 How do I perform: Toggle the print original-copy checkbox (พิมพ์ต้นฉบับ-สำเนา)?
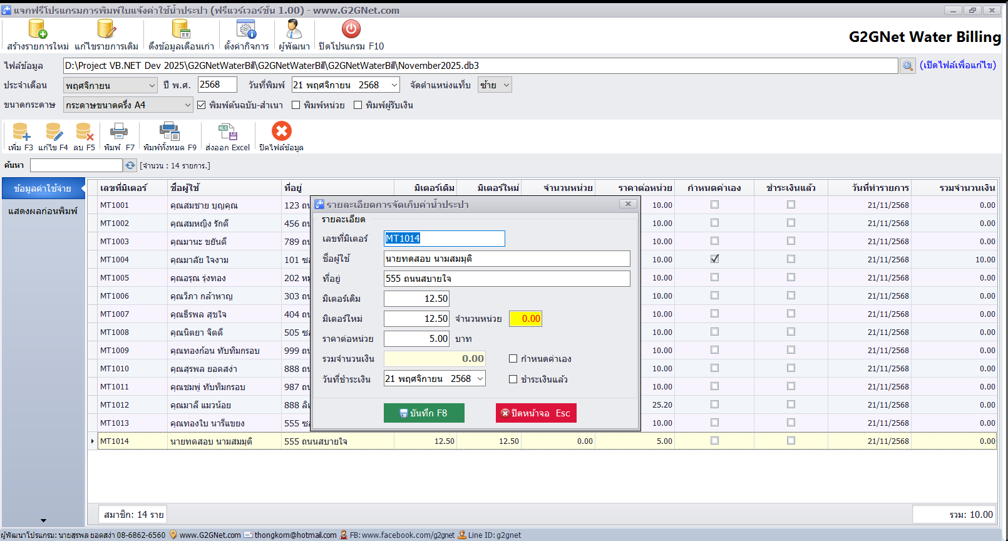click(202, 105)
